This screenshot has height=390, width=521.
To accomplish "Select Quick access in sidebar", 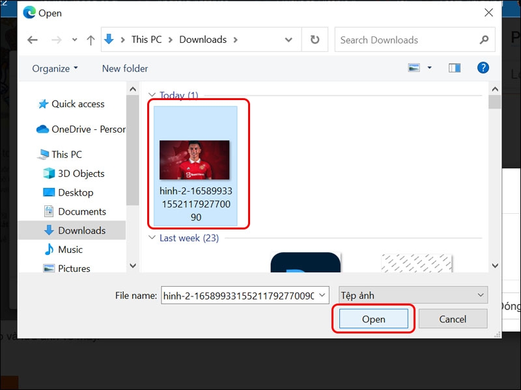I will tap(77, 104).
